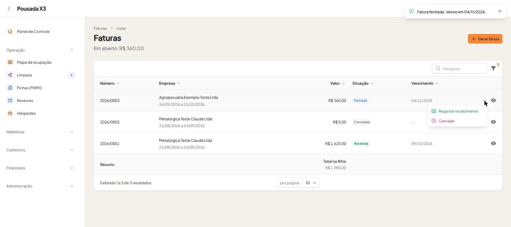Viewport: 511px width, 227px height.
Task: Click the Limpeza sparkle icon
Action: (10, 75)
